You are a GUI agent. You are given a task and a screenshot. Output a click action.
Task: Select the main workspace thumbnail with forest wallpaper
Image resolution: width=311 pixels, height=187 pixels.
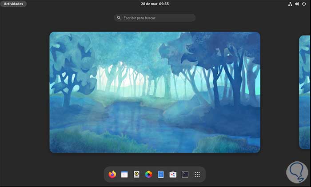coord(155,92)
